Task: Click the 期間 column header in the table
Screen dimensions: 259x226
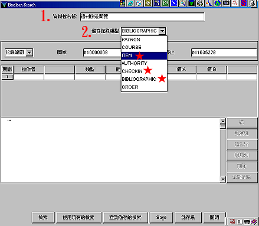Action: coord(7,70)
